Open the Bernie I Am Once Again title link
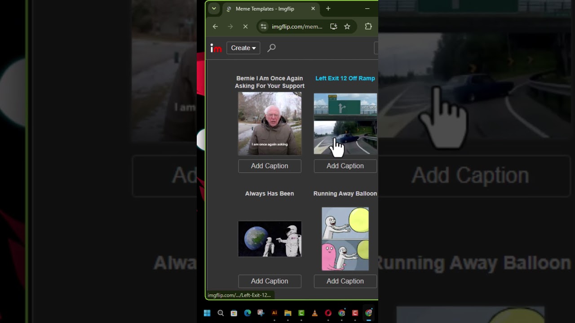Screen dimensions: 575x323 [270, 82]
